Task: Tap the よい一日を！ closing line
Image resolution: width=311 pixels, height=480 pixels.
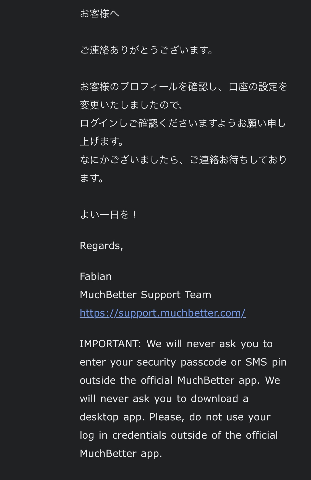Action: [108, 215]
